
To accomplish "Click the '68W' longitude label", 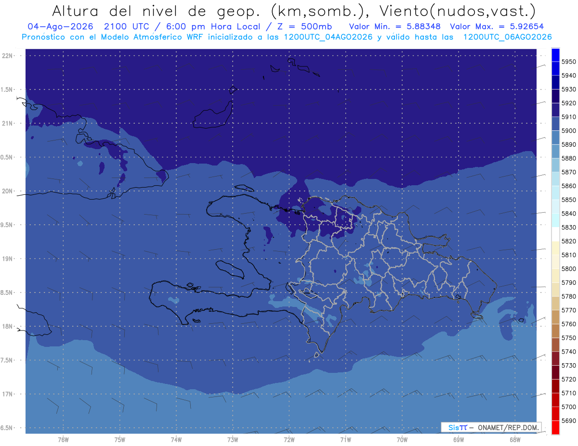I will pyautogui.click(x=515, y=440).
